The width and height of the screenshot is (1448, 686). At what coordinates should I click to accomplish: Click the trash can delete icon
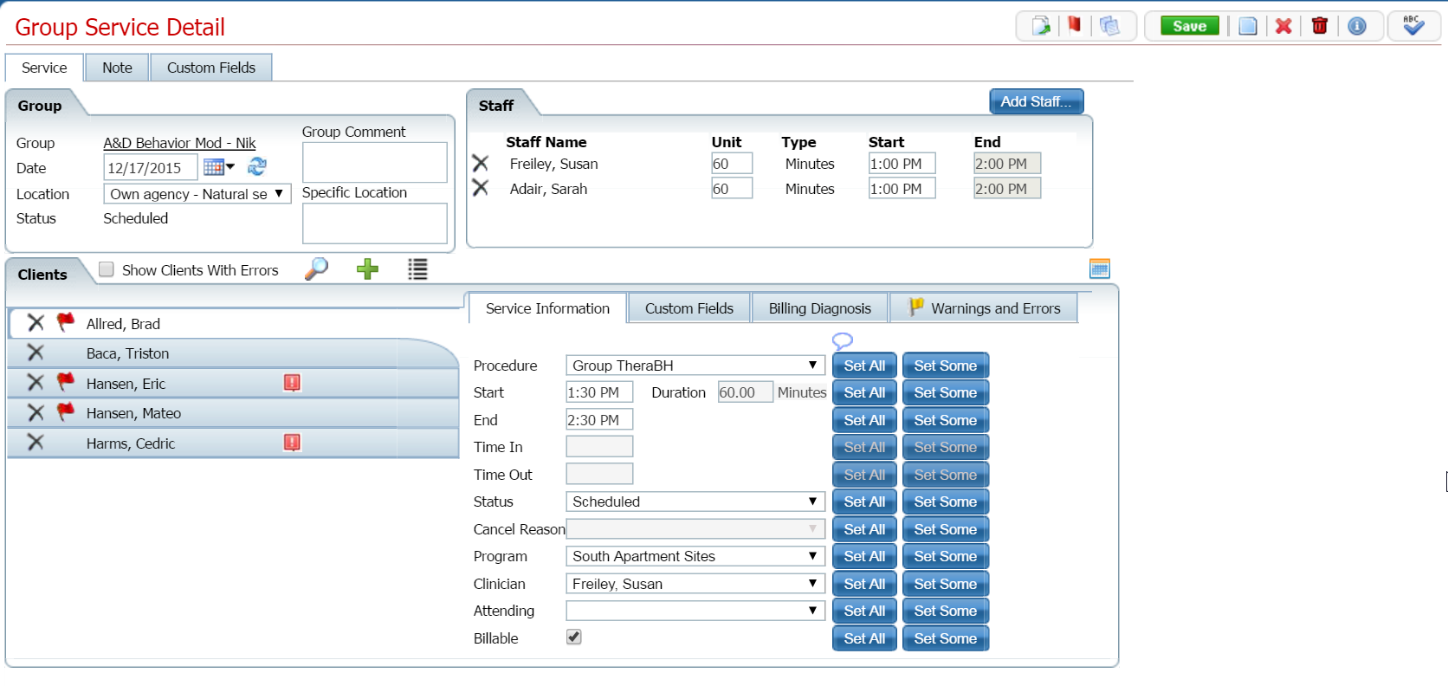click(1320, 26)
